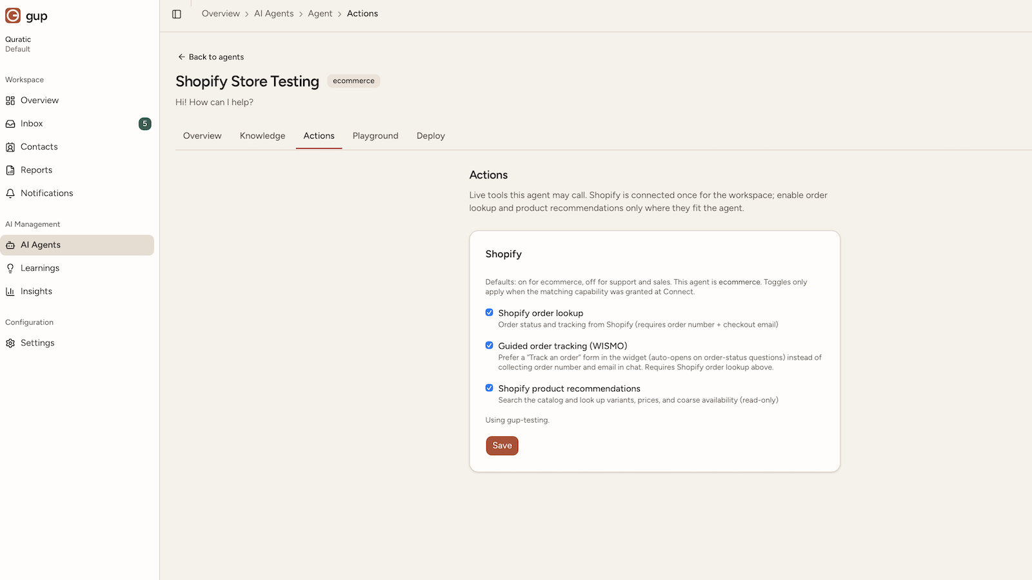1032x580 pixels.
Task: Click the Overview grid icon in sidebar
Action: pyautogui.click(x=10, y=101)
